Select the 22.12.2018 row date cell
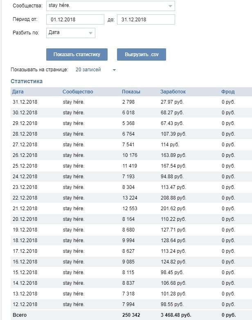The height and width of the screenshot is (320, 252). (x=25, y=198)
